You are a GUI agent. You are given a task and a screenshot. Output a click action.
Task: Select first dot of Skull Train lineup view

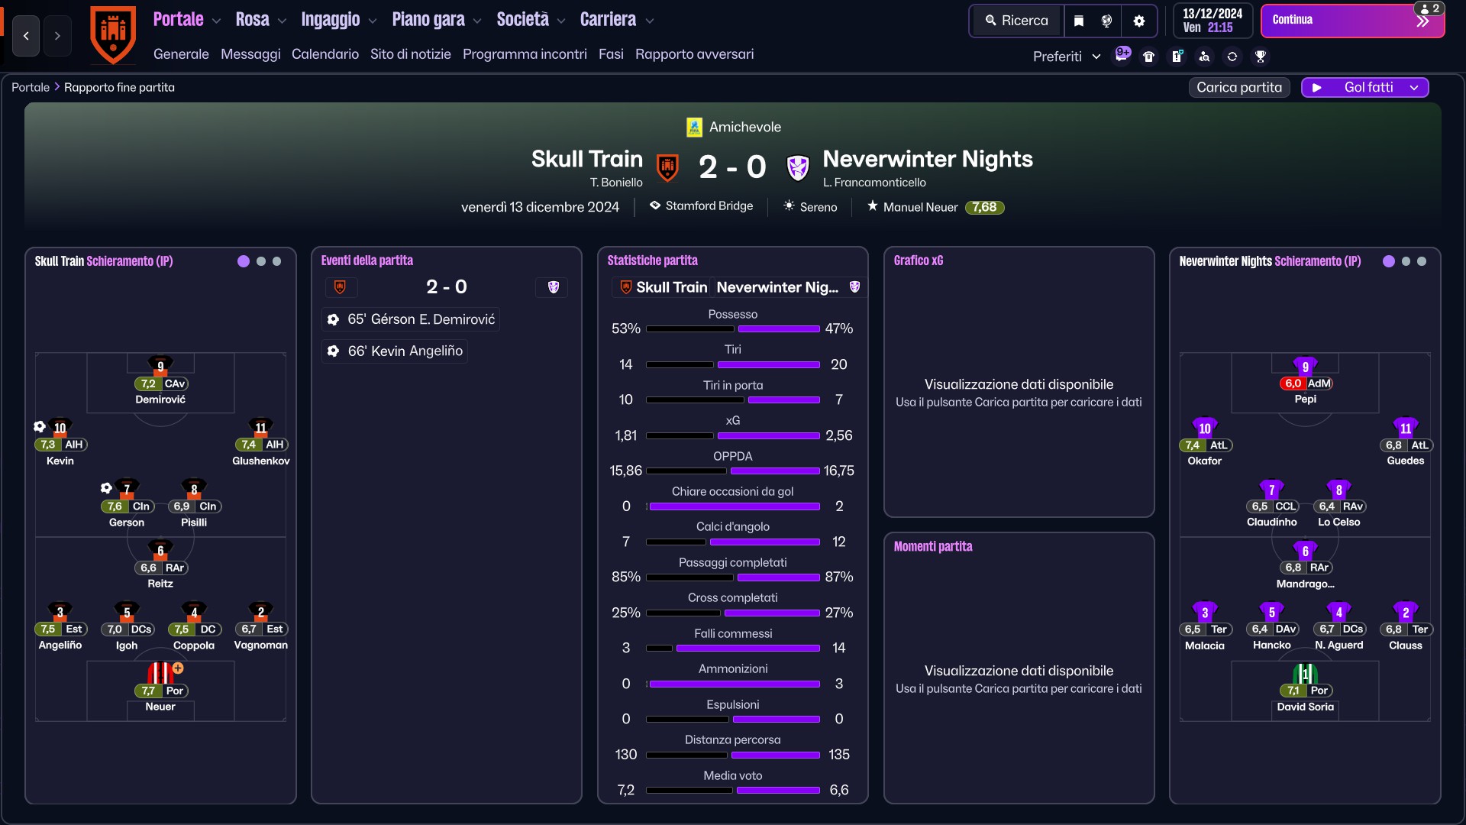(244, 261)
